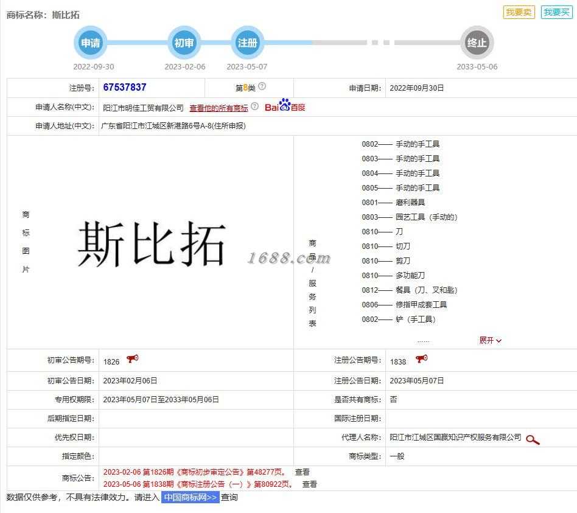Click the 我要买 button
This screenshot has height=513, width=577.
click(556, 13)
